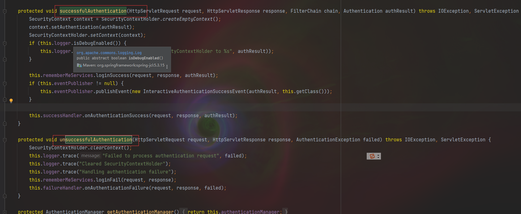Viewport: 521px width, 214px height.
Task: Click "Failed to process authentication request" string
Action: pyautogui.click(x=161, y=156)
